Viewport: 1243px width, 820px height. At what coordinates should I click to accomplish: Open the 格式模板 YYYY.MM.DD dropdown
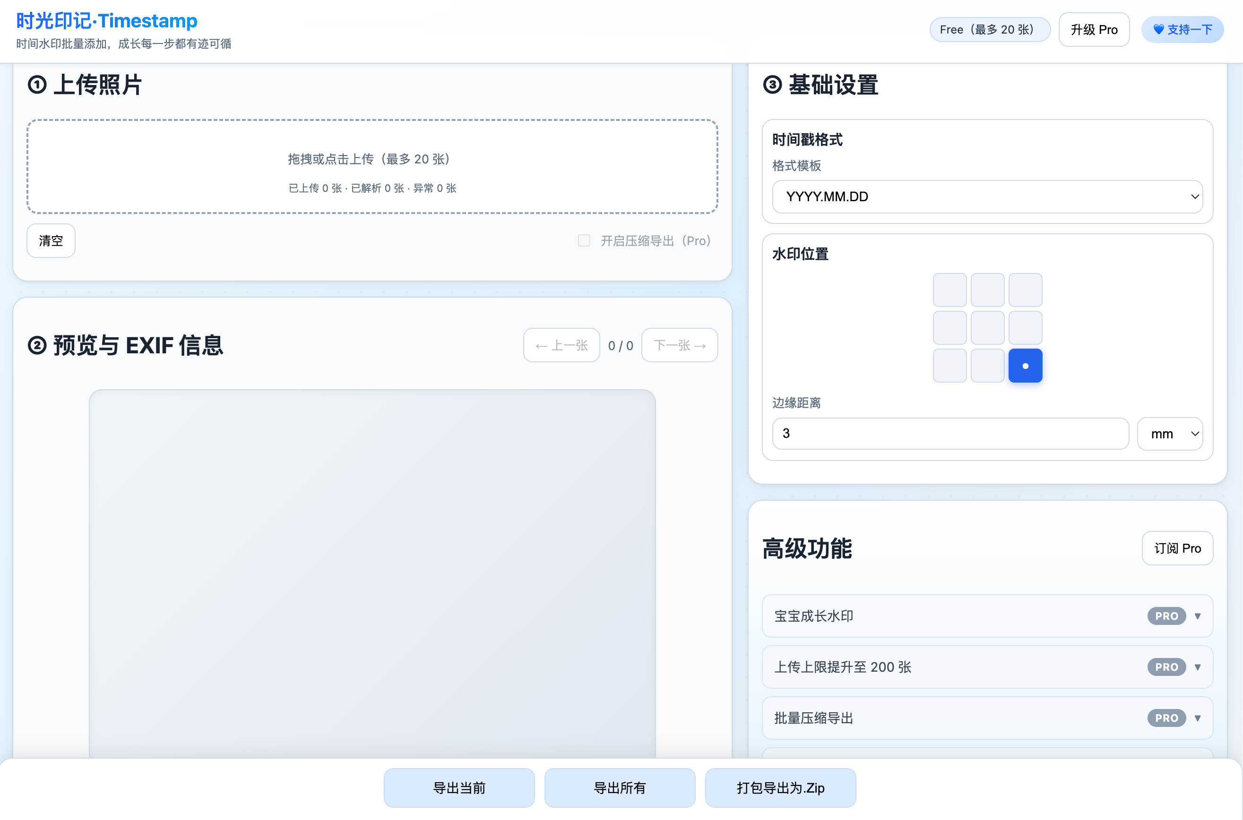click(987, 196)
